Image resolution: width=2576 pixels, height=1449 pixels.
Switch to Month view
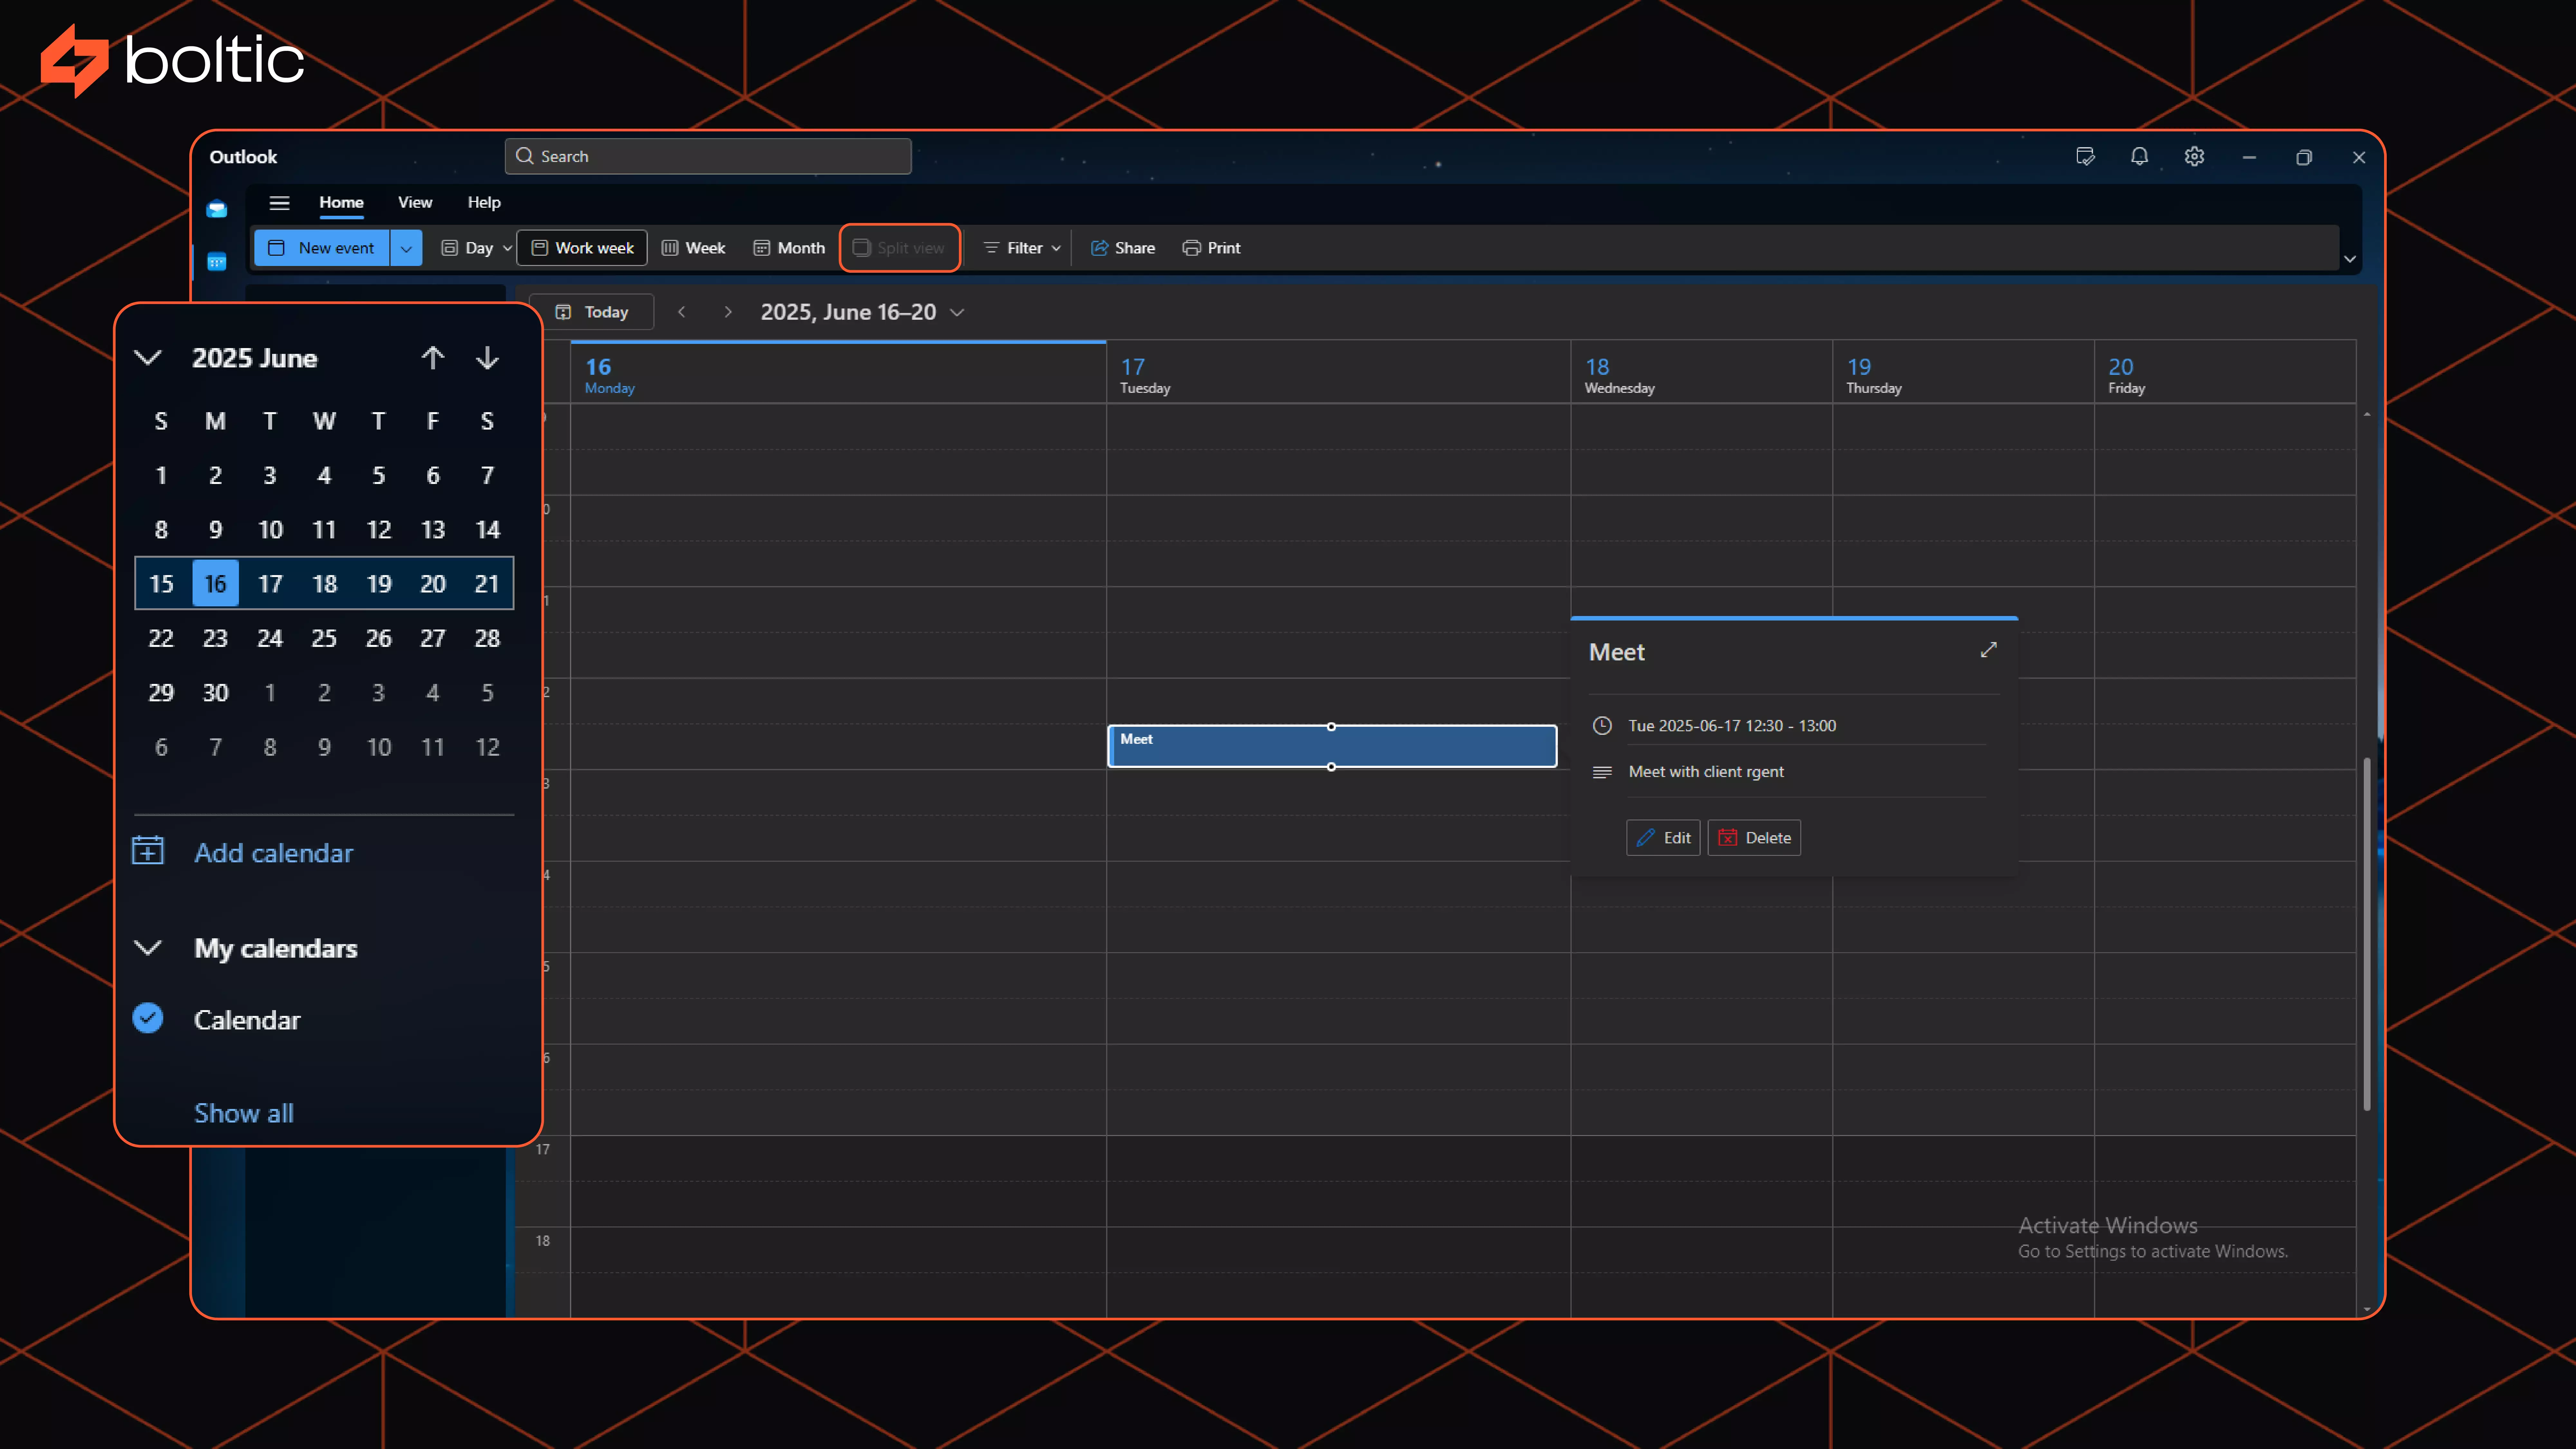pos(789,248)
